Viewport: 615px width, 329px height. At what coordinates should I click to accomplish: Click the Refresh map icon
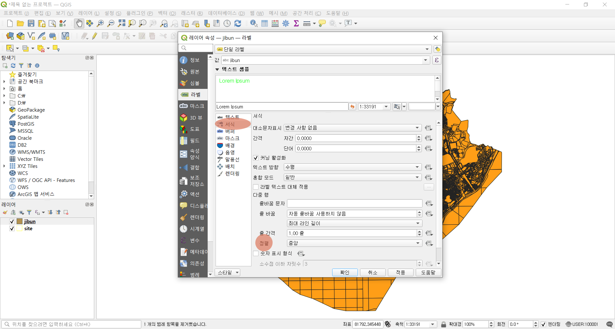(238, 23)
